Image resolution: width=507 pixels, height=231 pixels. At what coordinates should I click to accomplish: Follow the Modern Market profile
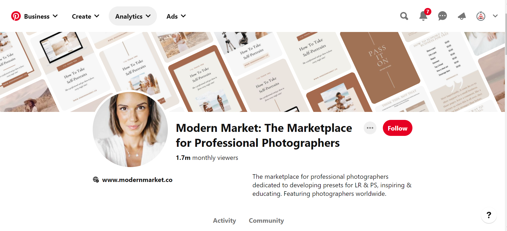398,128
